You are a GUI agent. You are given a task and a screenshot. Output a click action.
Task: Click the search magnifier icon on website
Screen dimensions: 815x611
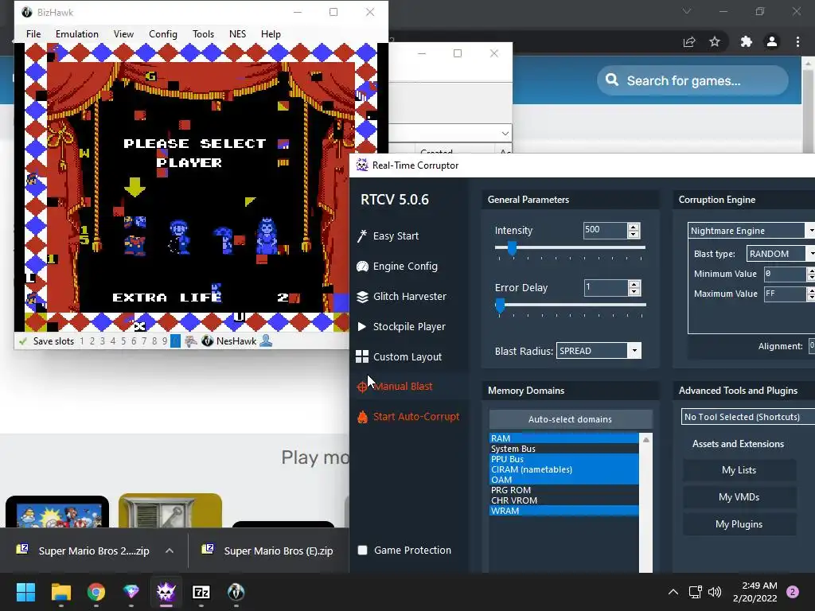tap(612, 80)
